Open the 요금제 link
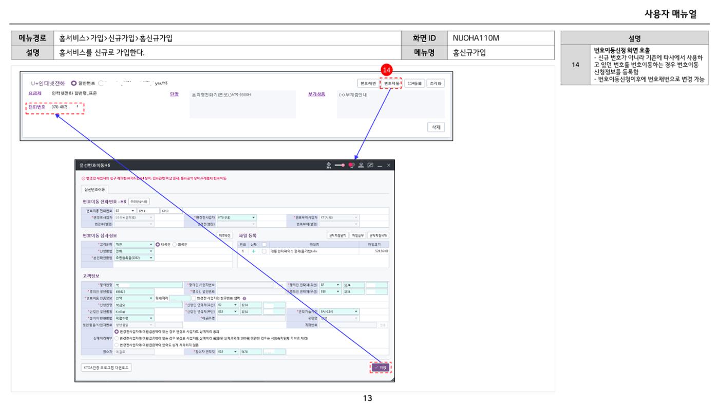The image size is (719, 405). 35,94
